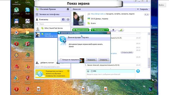Image resolution: width=169 pixels, height=95 pixels.
Task: Select the Алексей contact row
Action: click(46, 35)
